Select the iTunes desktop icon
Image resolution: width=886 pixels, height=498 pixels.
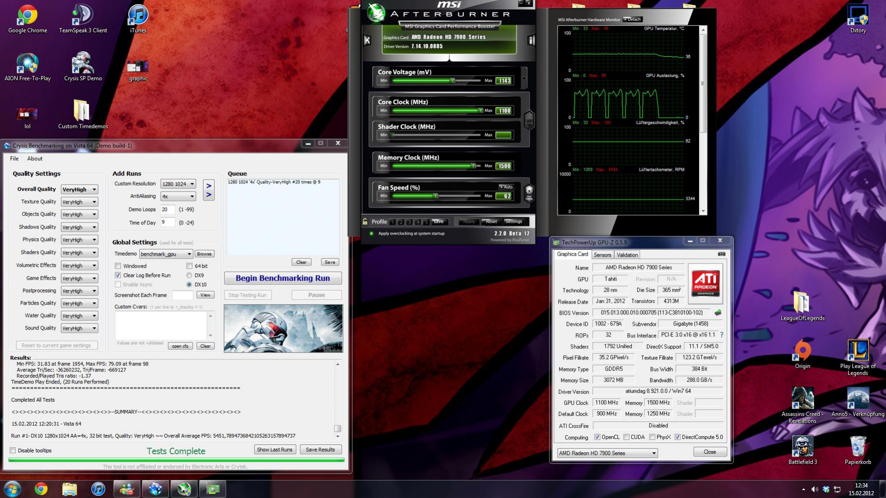(138, 19)
